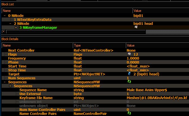Click the Use External value 1
Viewport: 189px width, 116px height.
coord(128,94)
